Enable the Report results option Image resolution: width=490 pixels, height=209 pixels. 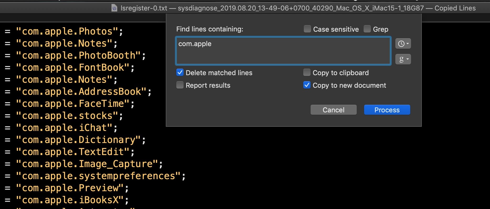tap(180, 85)
